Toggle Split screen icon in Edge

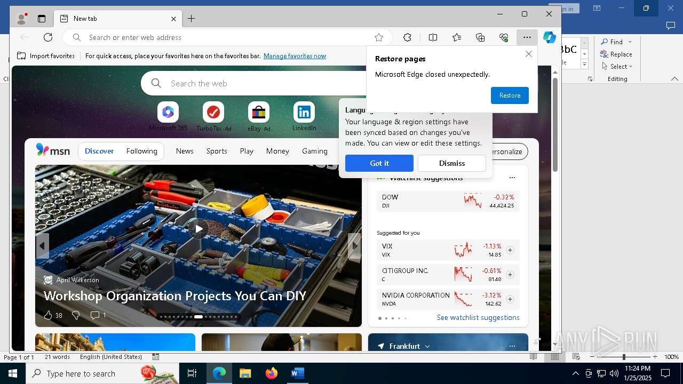[x=433, y=37]
